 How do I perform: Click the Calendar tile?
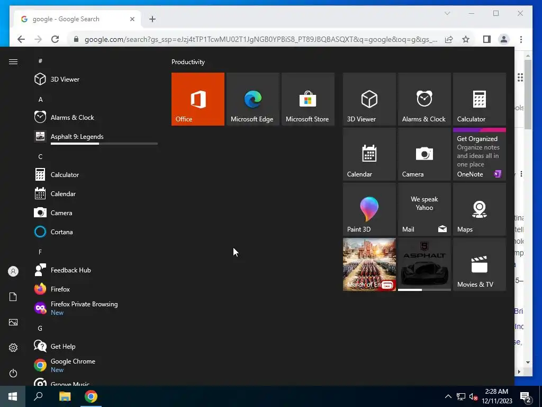click(369, 154)
